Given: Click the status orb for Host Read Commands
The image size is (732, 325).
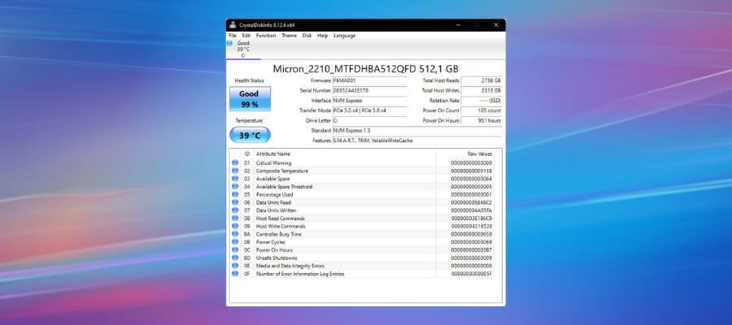Looking at the screenshot, I should tap(235, 219).
